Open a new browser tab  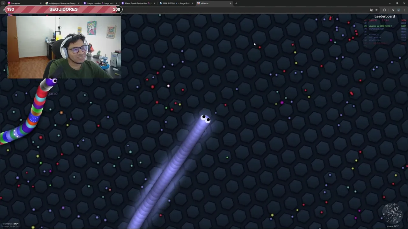[x=236, y=3]
